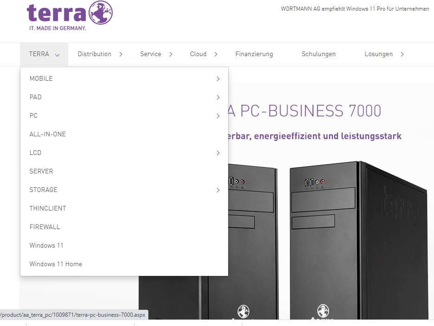This screenshot has height=326, width=434.
Task: Open the Distribution menu
Action: (x=95, y=54)
